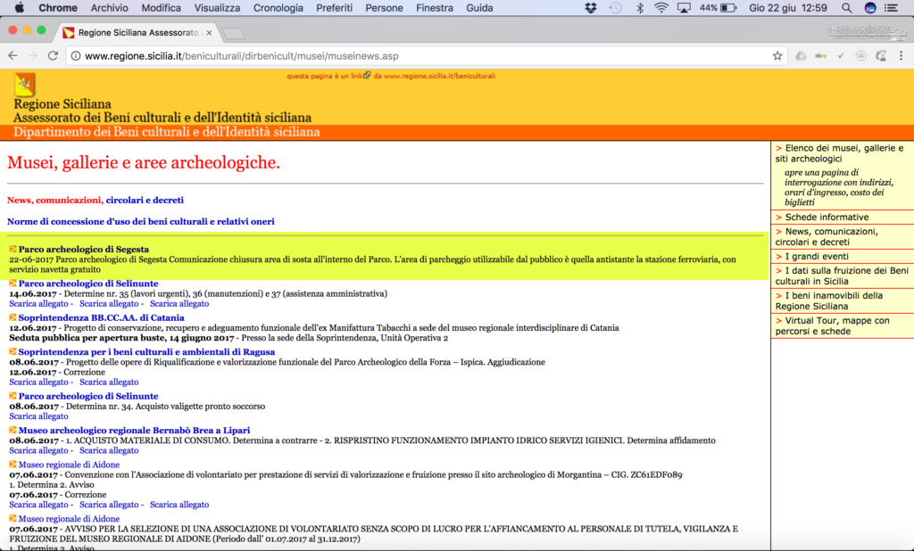Open the eBay extension
The width and height of the screenshot is (914, 551).
point(821,56)
